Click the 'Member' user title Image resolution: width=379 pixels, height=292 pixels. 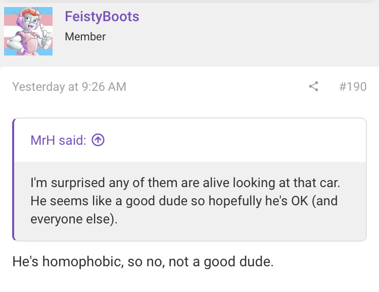85,37
